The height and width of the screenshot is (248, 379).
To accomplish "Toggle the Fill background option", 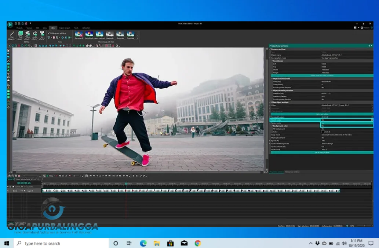I will point(323,129).
